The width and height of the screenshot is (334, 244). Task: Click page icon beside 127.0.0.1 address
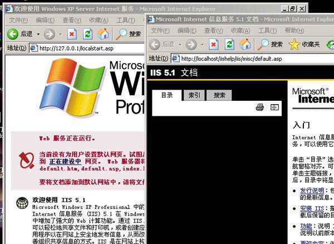click(x=33, y=48)
